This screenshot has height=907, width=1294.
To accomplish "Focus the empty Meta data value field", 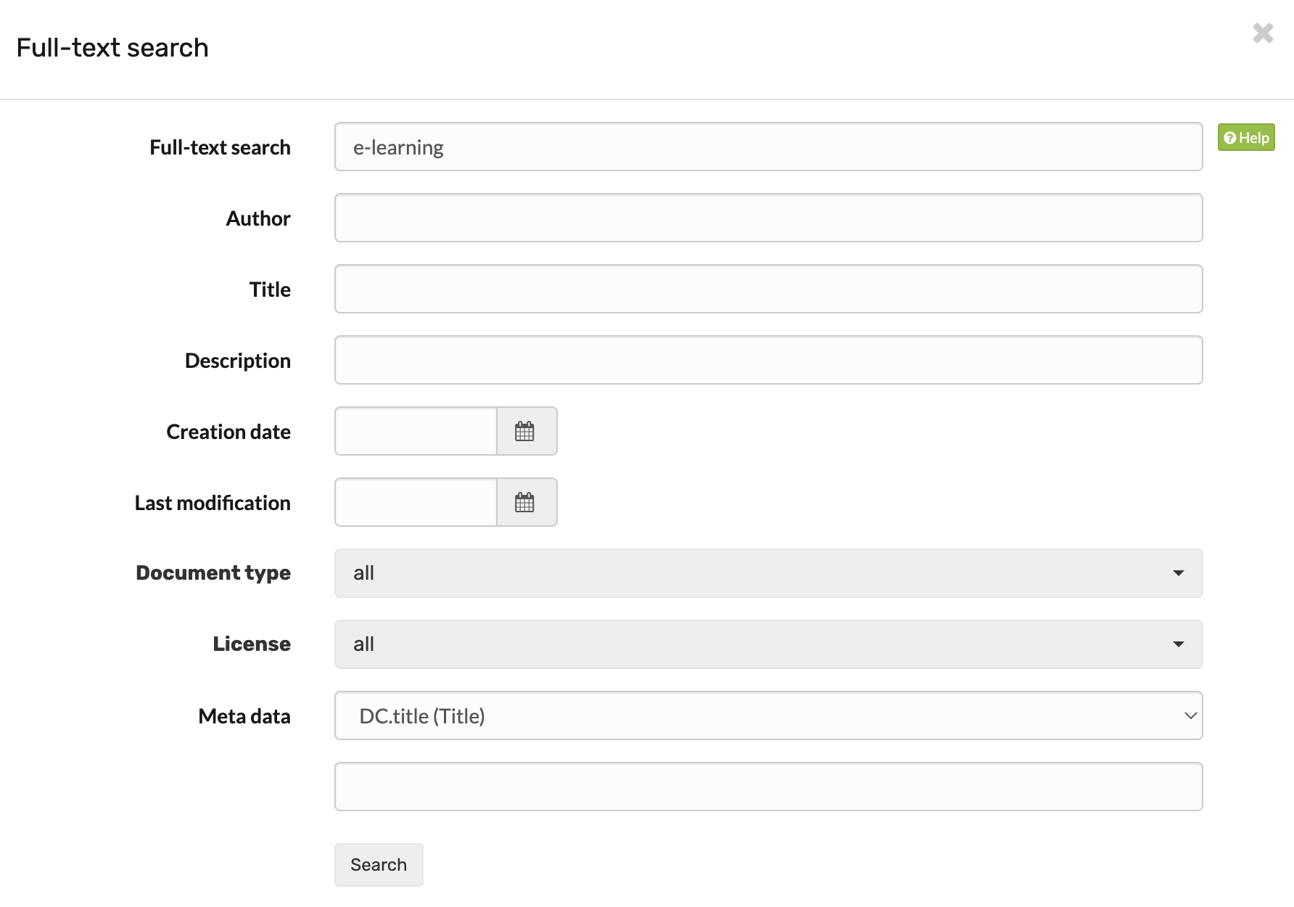I will pos(769,787).
